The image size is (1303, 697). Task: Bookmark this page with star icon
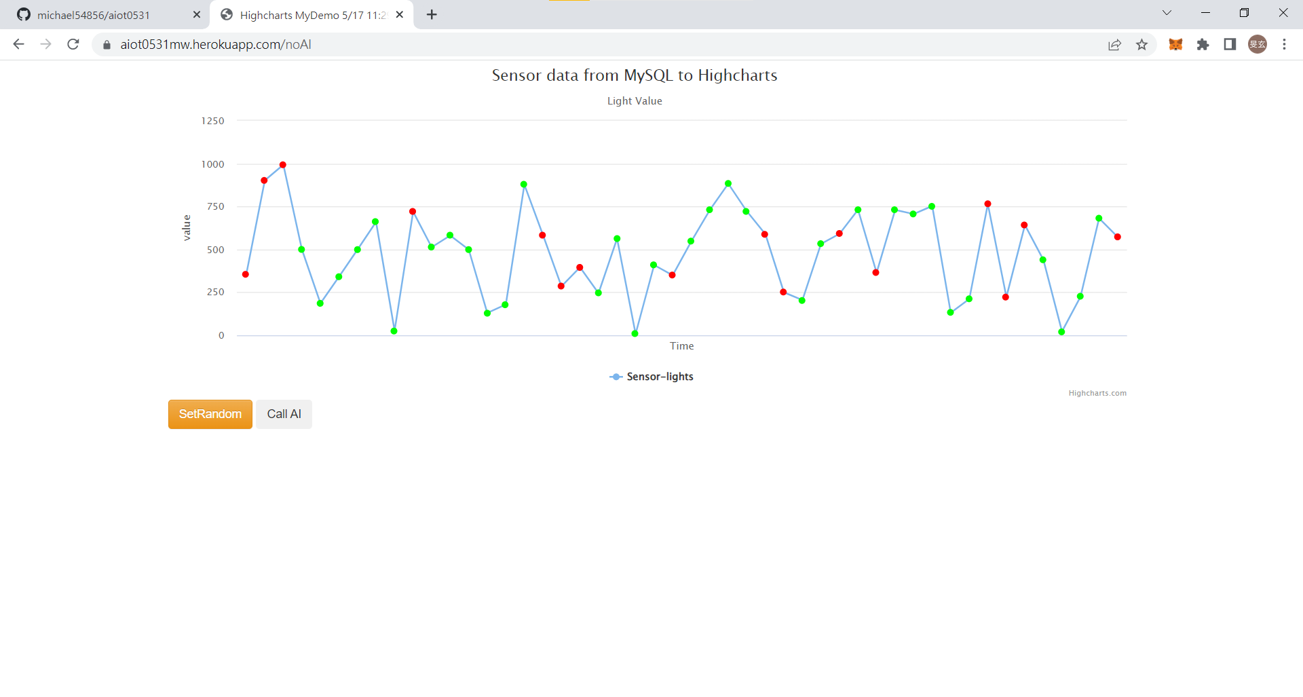pos(1141,45)
